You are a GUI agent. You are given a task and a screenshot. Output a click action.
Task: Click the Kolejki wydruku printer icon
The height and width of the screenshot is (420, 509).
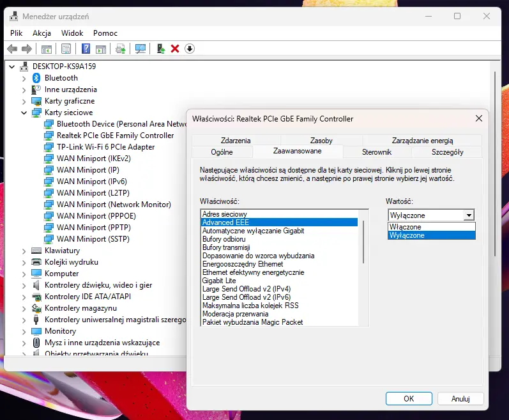(36, 262)
